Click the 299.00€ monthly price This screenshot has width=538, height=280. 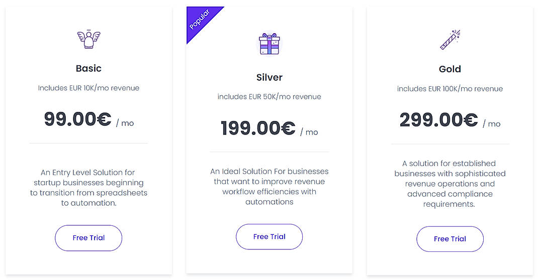pyautogui.click(x=438, y=120)
